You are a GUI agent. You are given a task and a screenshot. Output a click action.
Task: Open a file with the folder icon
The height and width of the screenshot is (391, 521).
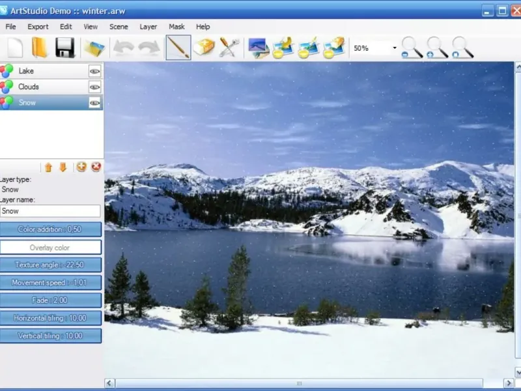click(x=40, y=48)
